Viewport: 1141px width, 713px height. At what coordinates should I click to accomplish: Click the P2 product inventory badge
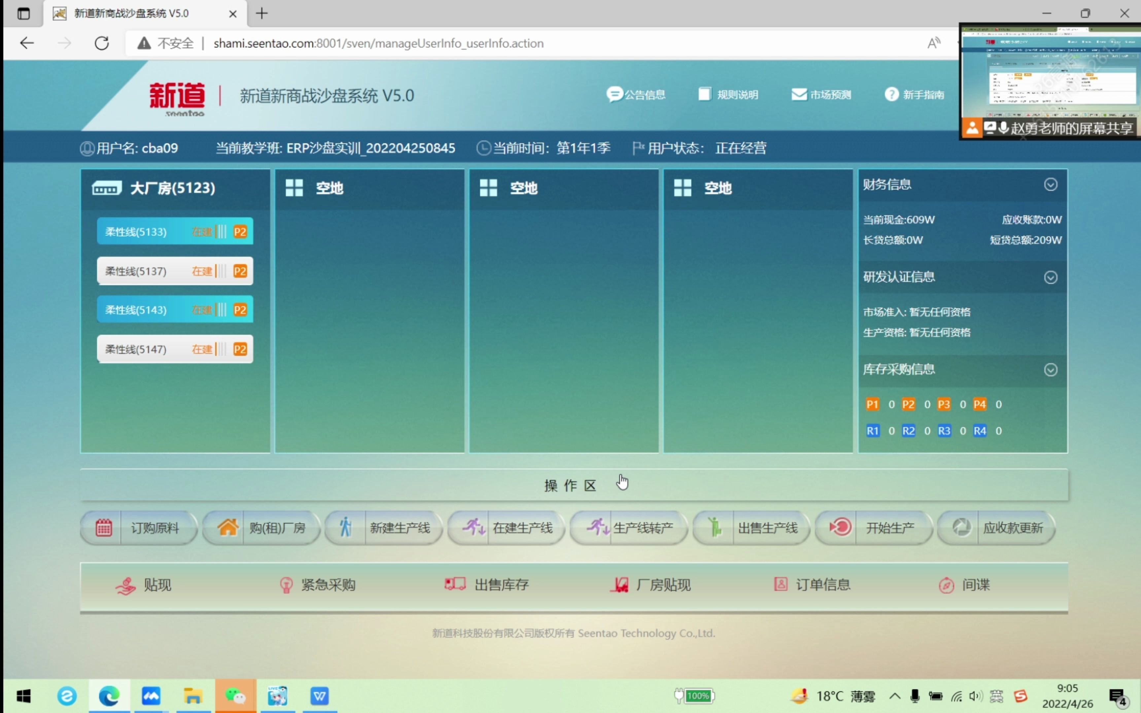[x=908, y=404]
